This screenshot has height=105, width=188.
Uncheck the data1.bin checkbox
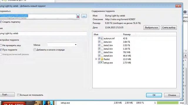(x=99, y=45)
